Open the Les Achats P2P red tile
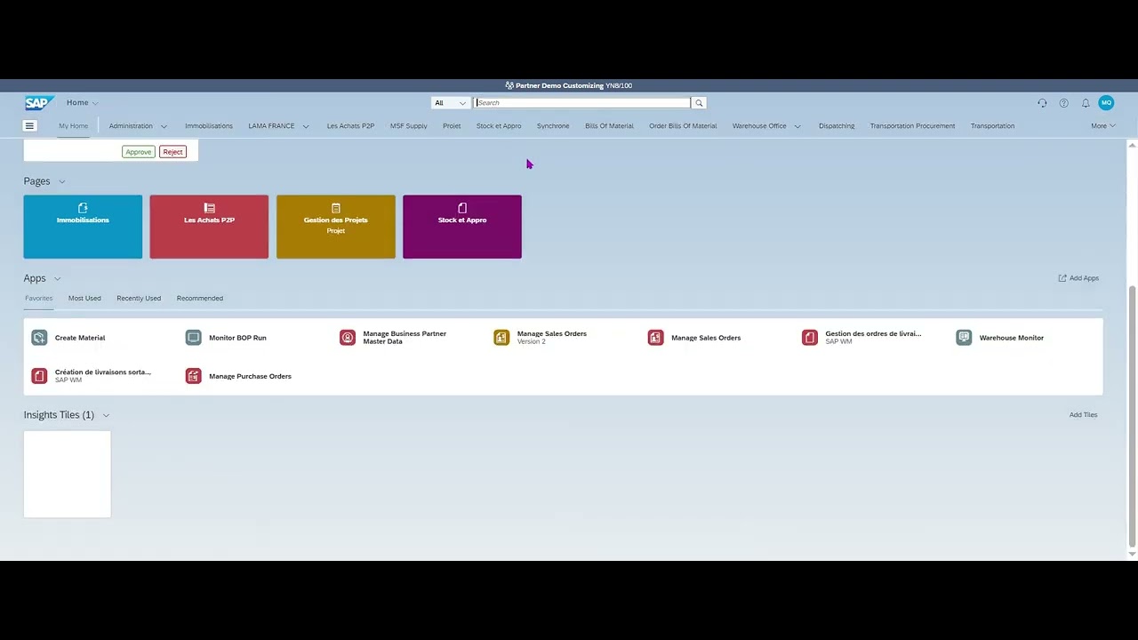Screen dimensions: 1138x640 pos(209,227)
